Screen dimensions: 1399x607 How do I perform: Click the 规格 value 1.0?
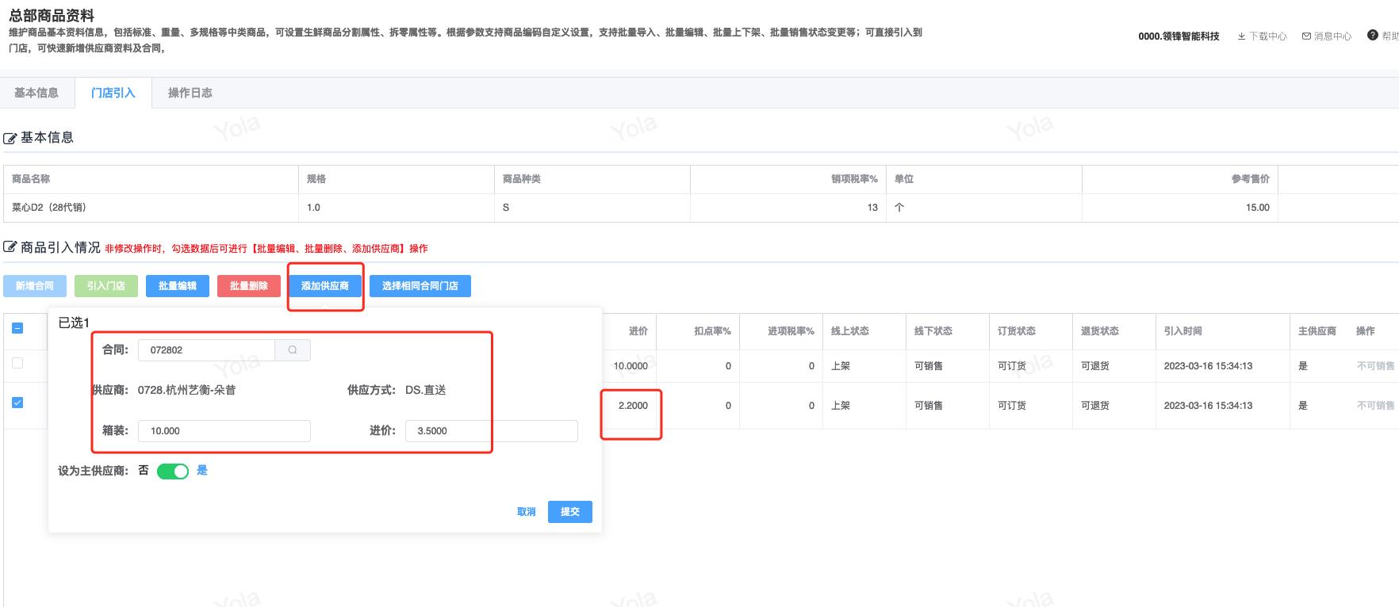[314, 208]
